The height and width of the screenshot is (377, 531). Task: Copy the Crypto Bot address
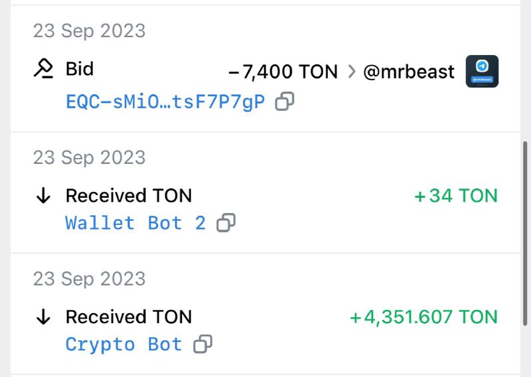[202, 344]
